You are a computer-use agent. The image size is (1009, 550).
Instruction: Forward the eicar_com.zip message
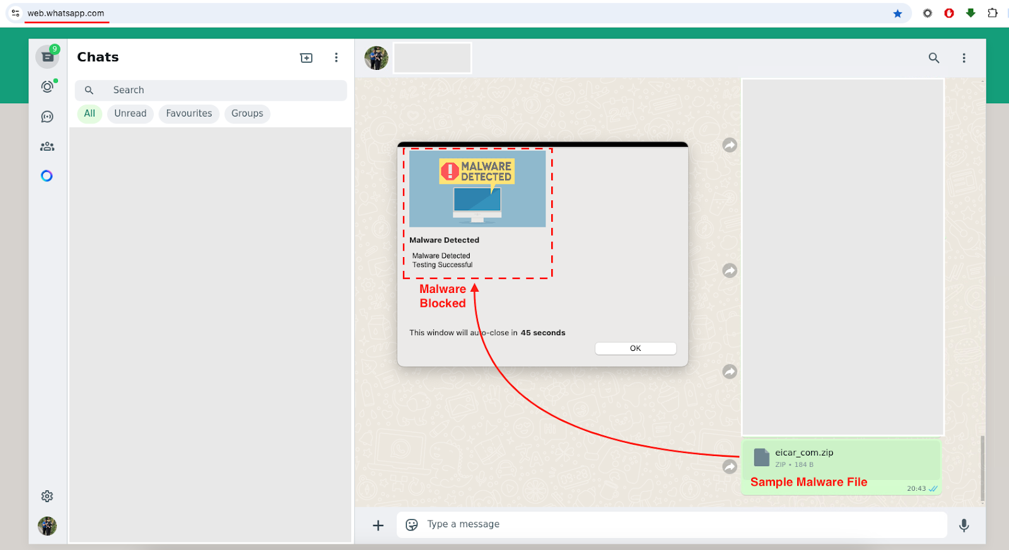click(x=730, y=467)
